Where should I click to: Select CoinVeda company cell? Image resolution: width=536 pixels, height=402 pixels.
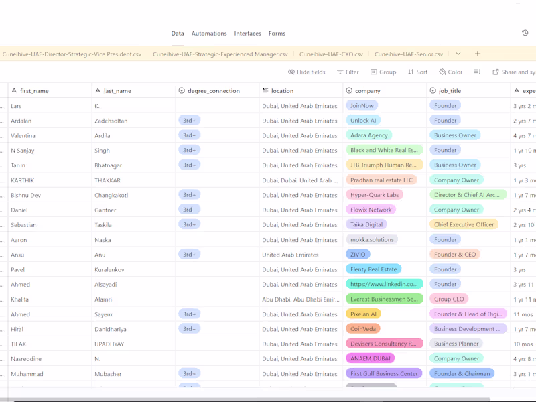385,329
